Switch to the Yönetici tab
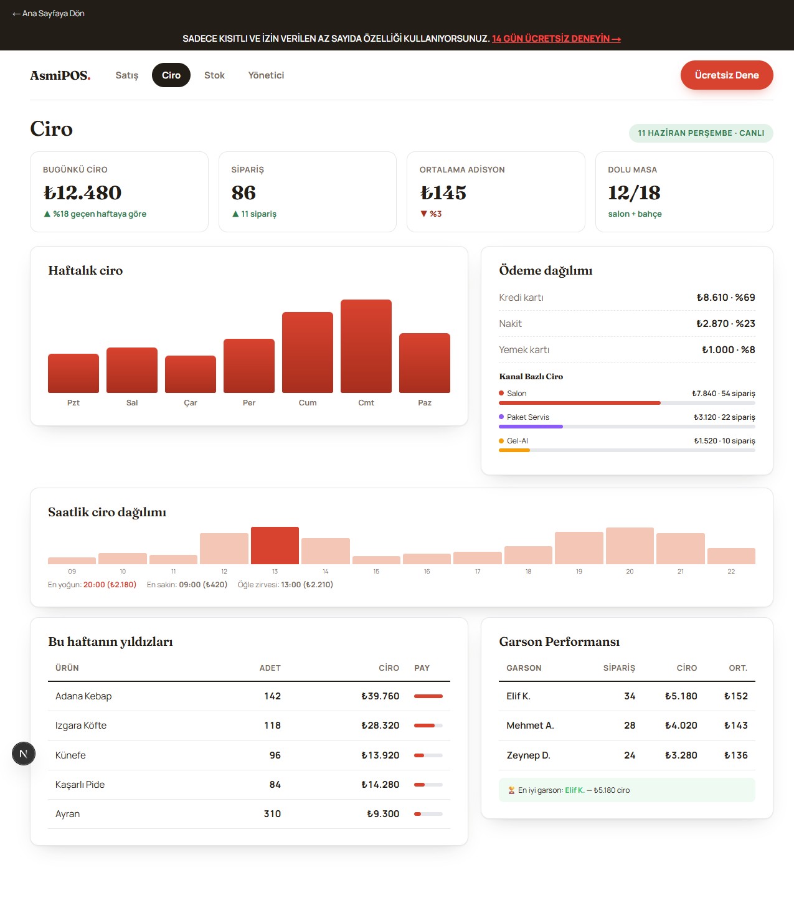This screenshot has width=794, height=908. [x=266, y=75]
